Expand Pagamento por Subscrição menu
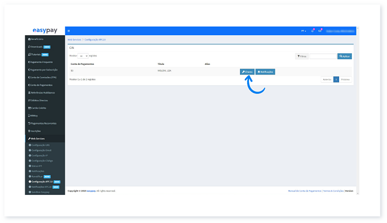 pyautogui.click(x=43, y=70)
